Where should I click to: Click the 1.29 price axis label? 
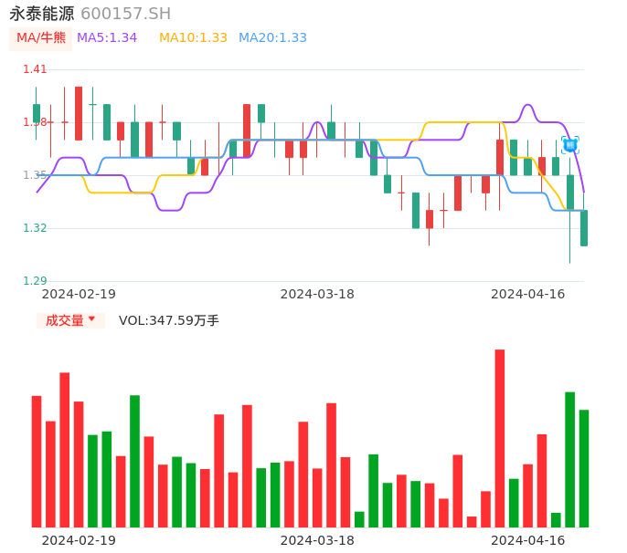pos(35,281)
